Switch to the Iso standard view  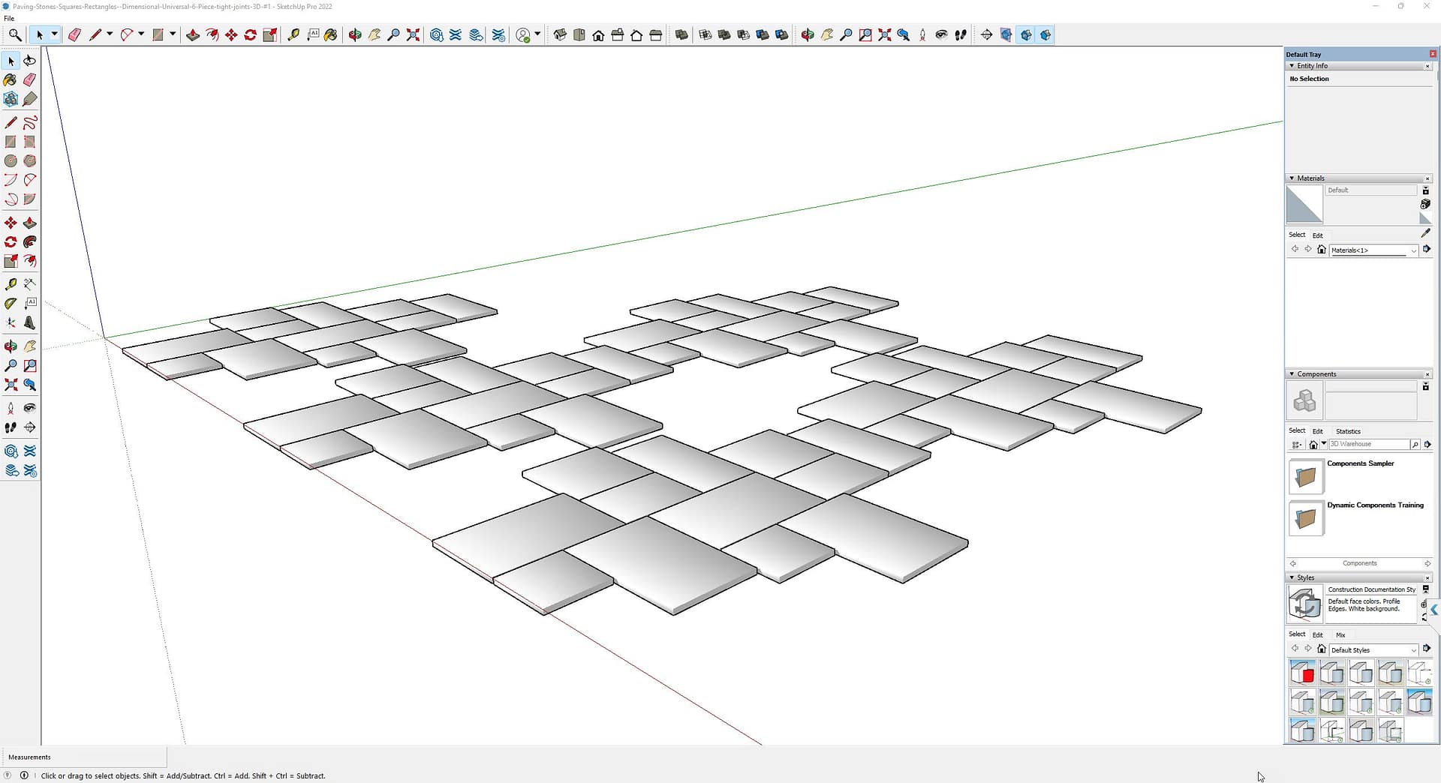click(x=560, y=34)
